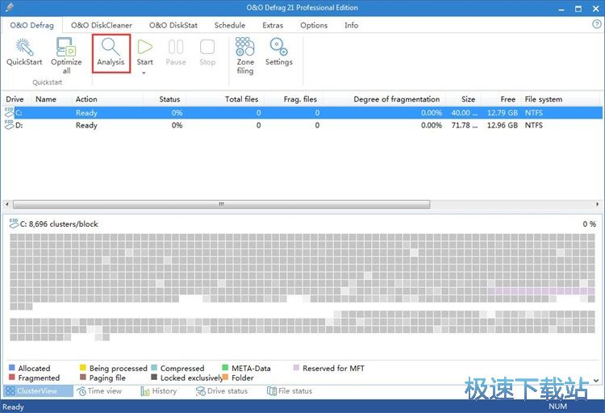The height and width of the screenshot is (413, 605).
Task: Open the Options tab
Action: [314, 25]
